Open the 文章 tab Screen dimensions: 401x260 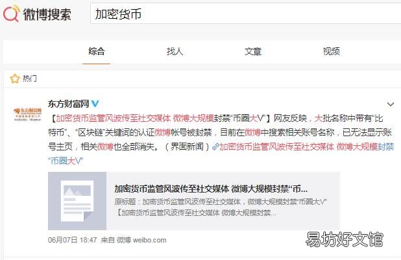(253, 51)
